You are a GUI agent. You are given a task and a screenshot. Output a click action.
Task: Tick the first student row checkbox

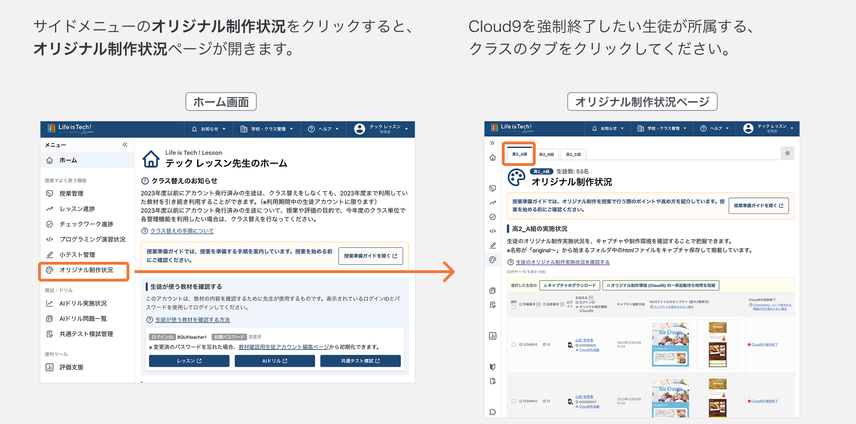(x=514, y=345)
